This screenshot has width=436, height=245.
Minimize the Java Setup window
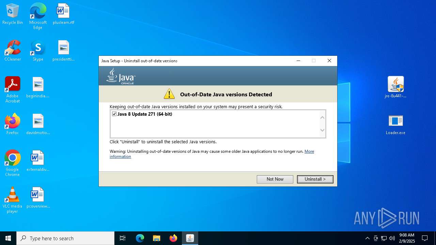point(298,61)
